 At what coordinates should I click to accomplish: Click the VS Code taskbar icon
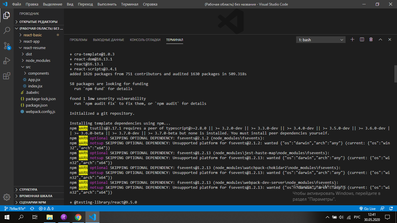92,217
